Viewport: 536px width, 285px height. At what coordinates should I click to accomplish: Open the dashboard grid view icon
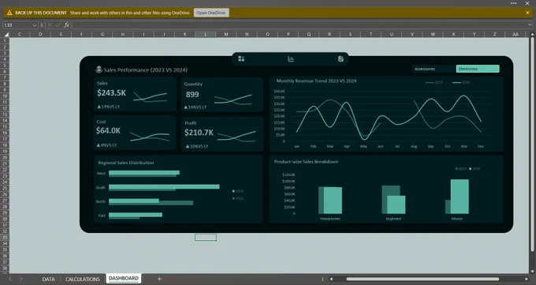click(241, 59)
